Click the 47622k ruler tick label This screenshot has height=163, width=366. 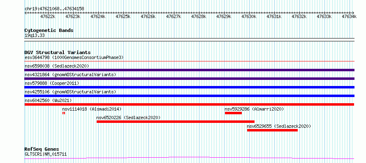click(x=48, y=16)
